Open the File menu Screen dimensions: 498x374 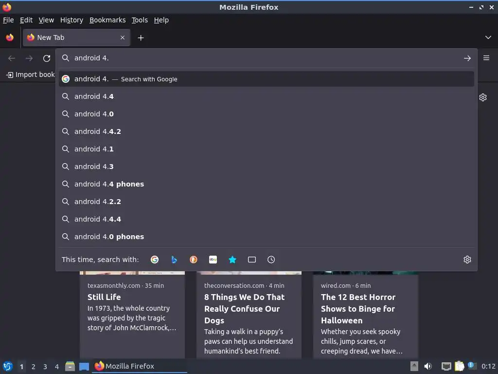(8, 20)
